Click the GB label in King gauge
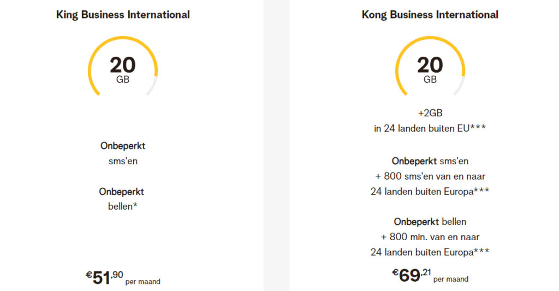This screenshot has width=559, height=291. [x=123, y=80]
